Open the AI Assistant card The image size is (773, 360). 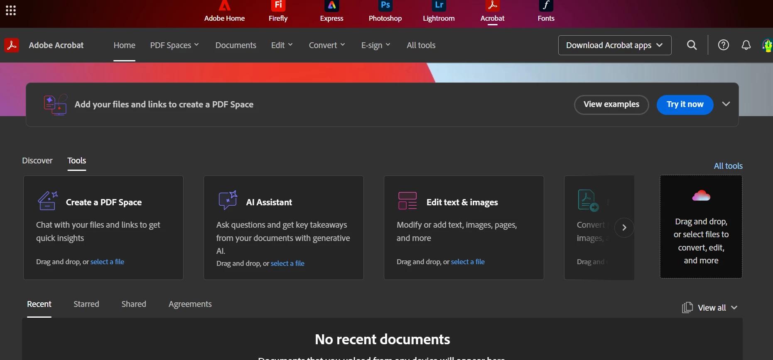pos(284,228)
